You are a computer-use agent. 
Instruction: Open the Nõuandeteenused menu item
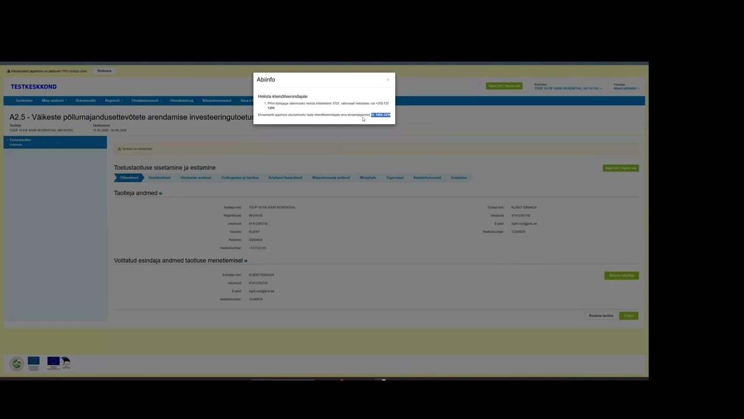tap(217, 101)
